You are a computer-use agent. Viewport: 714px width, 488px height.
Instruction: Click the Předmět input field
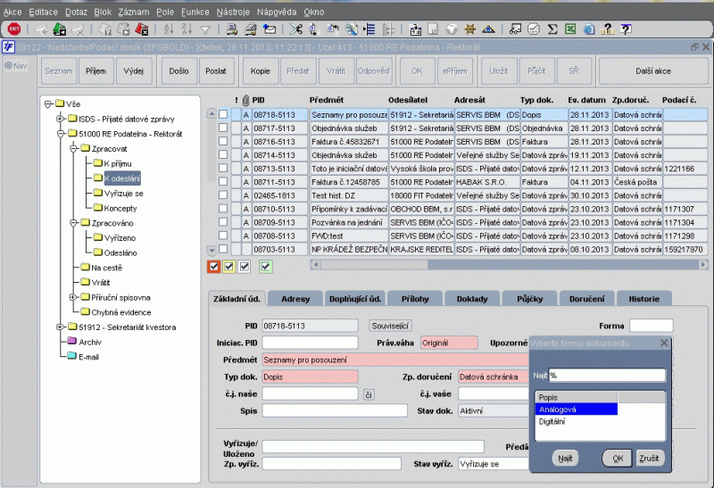pyautogui.click(x=394, y=360)
